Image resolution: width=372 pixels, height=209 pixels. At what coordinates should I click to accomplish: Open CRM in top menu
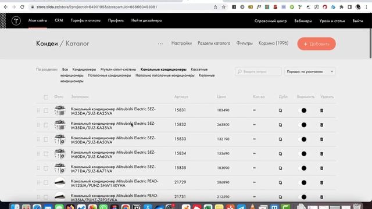pyautogui.click(x=59, y=20)
